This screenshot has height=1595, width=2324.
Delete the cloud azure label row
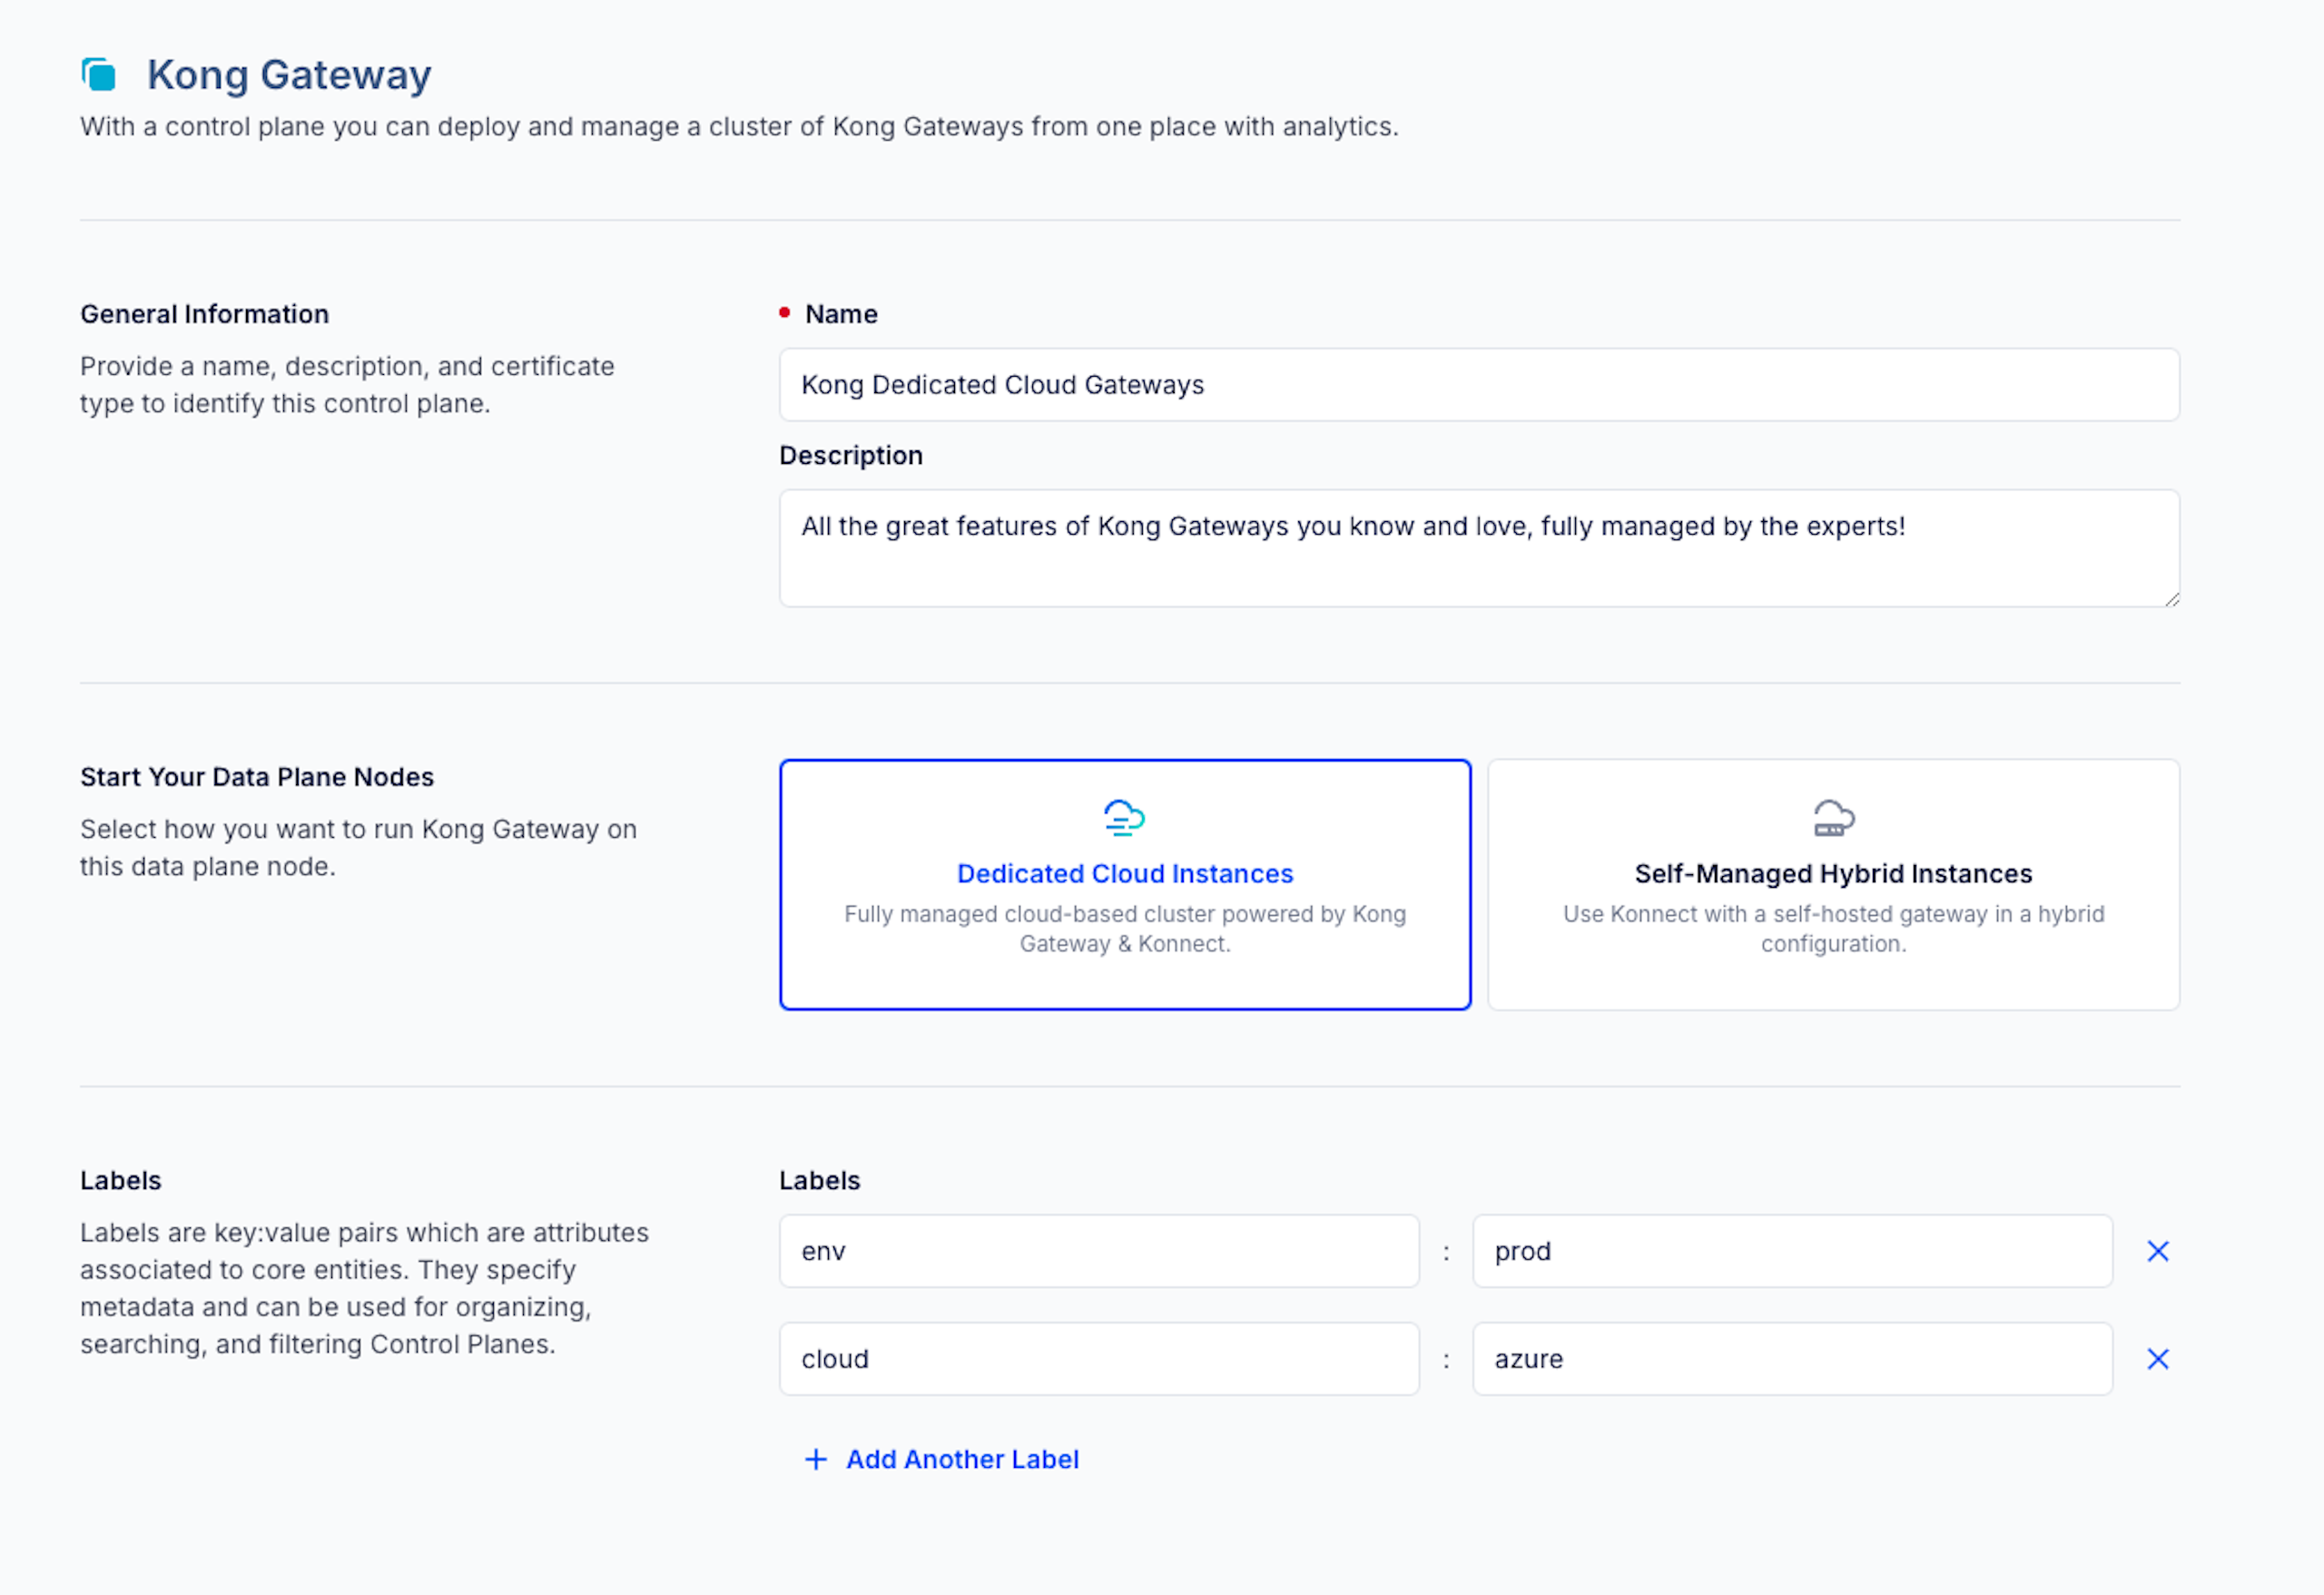pyautogui.click(x=2158, y=1359)
